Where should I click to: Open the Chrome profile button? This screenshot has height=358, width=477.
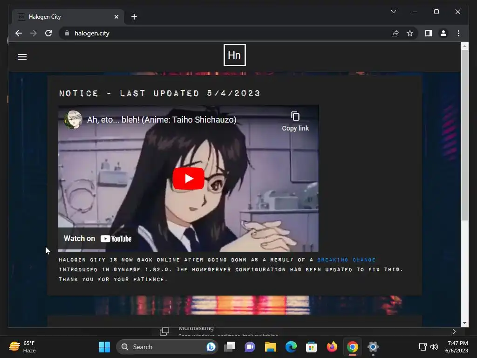pyautogui.click(x=443, y=33)
